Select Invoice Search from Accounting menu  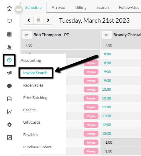(x=35, y=73)
